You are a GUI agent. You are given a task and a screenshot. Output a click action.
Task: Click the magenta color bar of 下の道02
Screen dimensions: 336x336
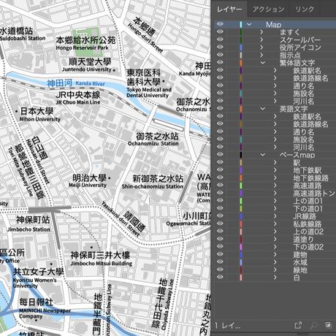241,247
